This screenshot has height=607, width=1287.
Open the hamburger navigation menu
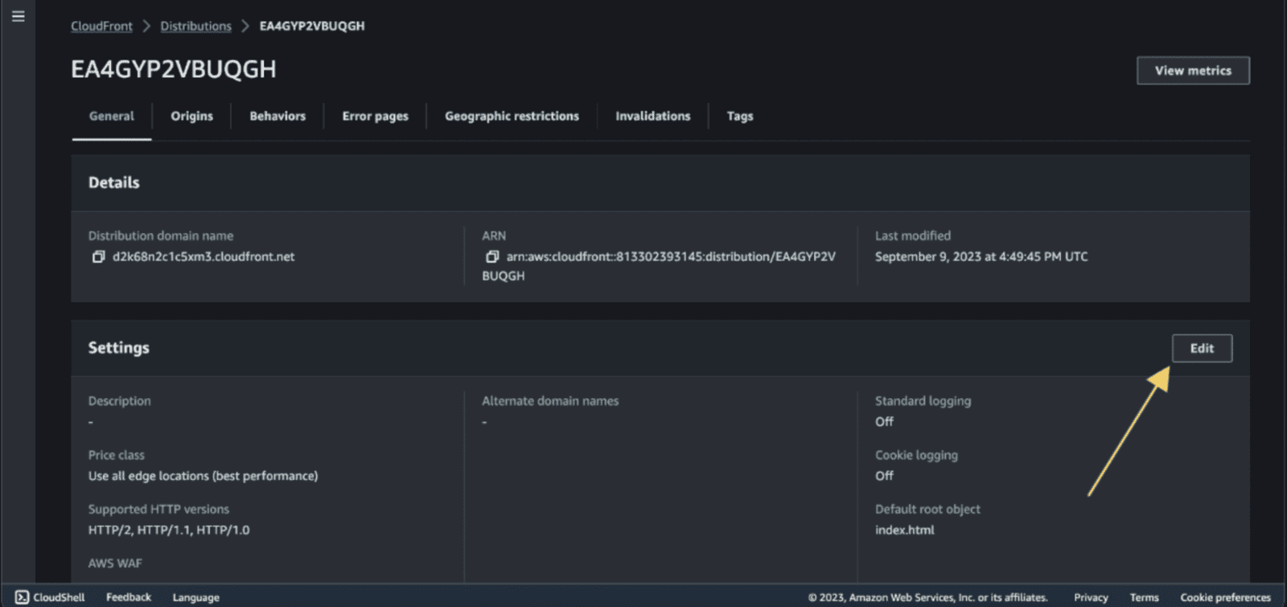pyautogui.click(x=18, y=16)
